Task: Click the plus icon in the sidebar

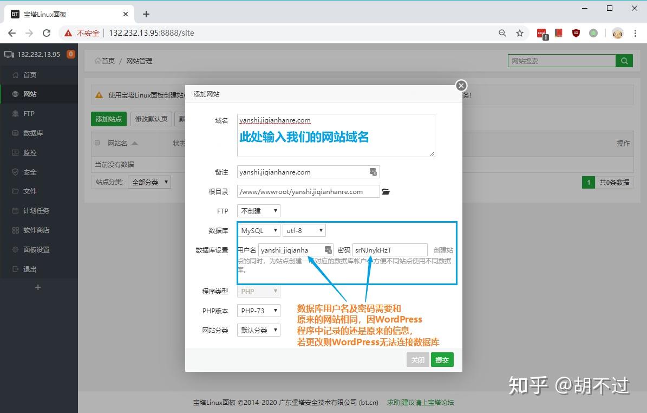Action: 38,287
